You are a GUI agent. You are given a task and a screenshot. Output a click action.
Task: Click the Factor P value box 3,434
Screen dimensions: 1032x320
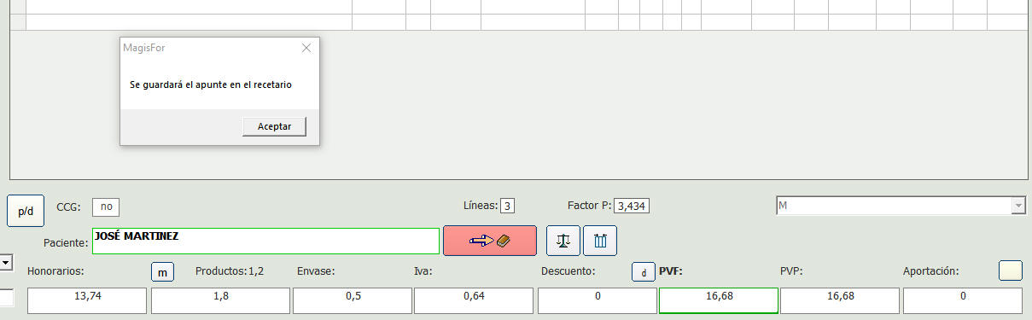[633, 206]
